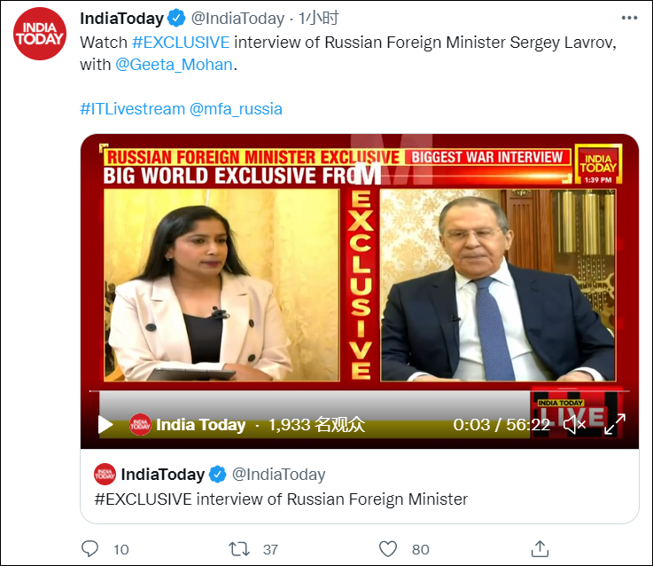Open the @Geeta_Mohan mention
Viewport: 653px width, 566px height.
(x=175, y=63)
